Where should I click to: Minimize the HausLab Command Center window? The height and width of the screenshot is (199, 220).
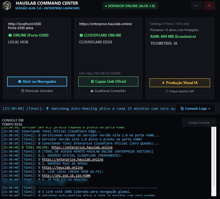point(196,6)
